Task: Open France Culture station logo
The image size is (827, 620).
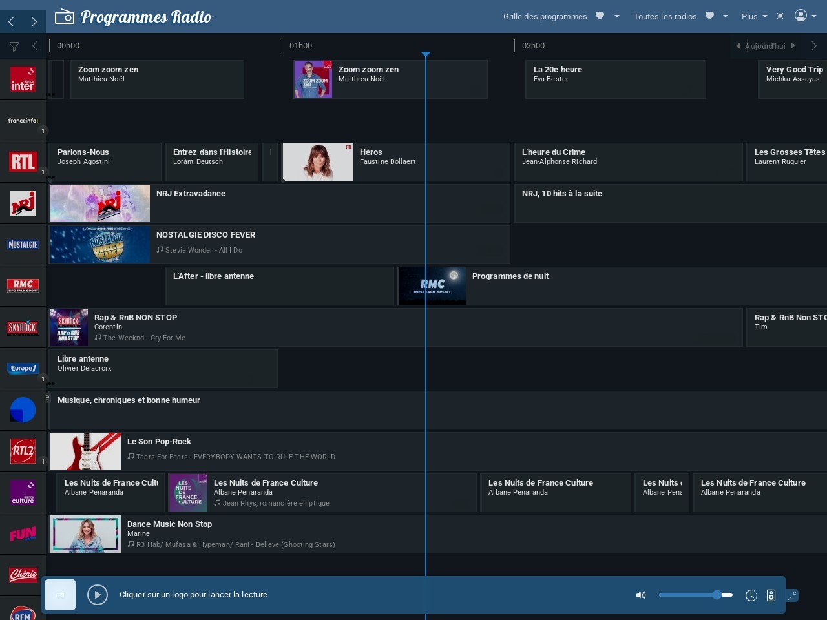Action: (x=23, y=493)
